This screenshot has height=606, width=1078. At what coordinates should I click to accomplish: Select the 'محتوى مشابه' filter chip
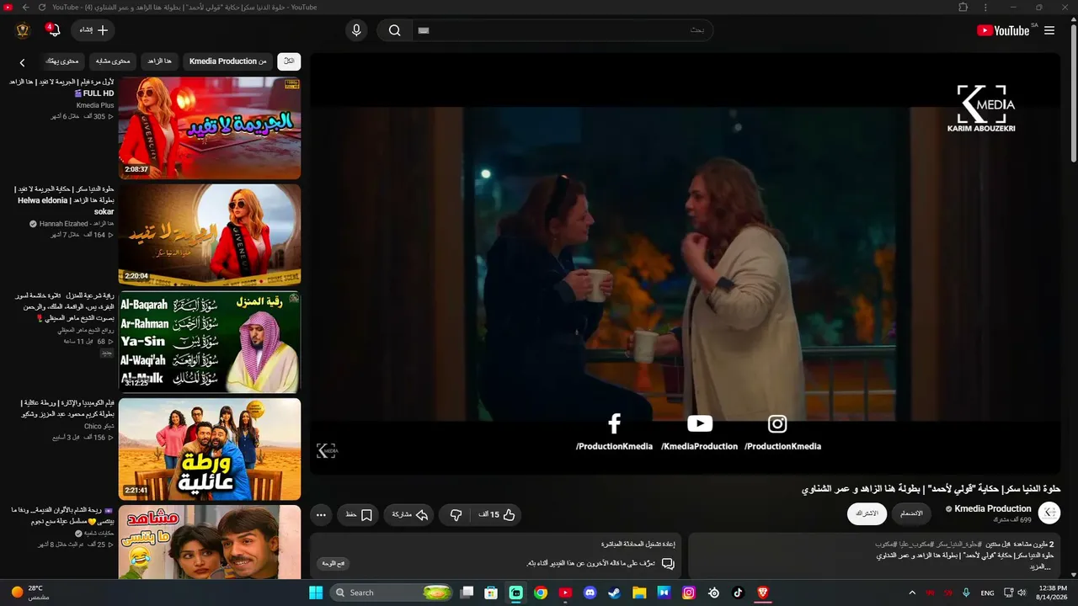point(113,61)
